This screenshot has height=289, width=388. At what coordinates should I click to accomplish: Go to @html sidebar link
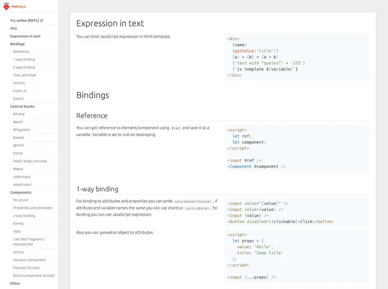19,146
